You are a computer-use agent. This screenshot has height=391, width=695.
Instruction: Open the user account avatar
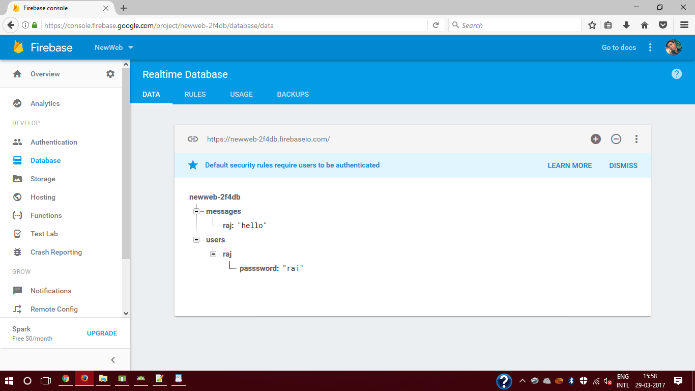674,47
